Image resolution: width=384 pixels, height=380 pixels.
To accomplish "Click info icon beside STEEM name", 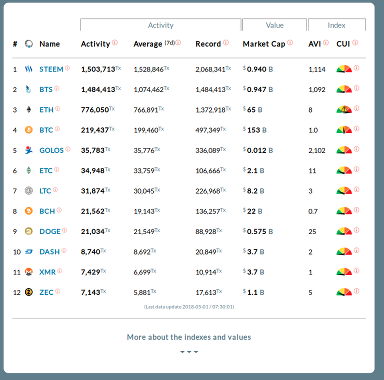I will 67,68.
